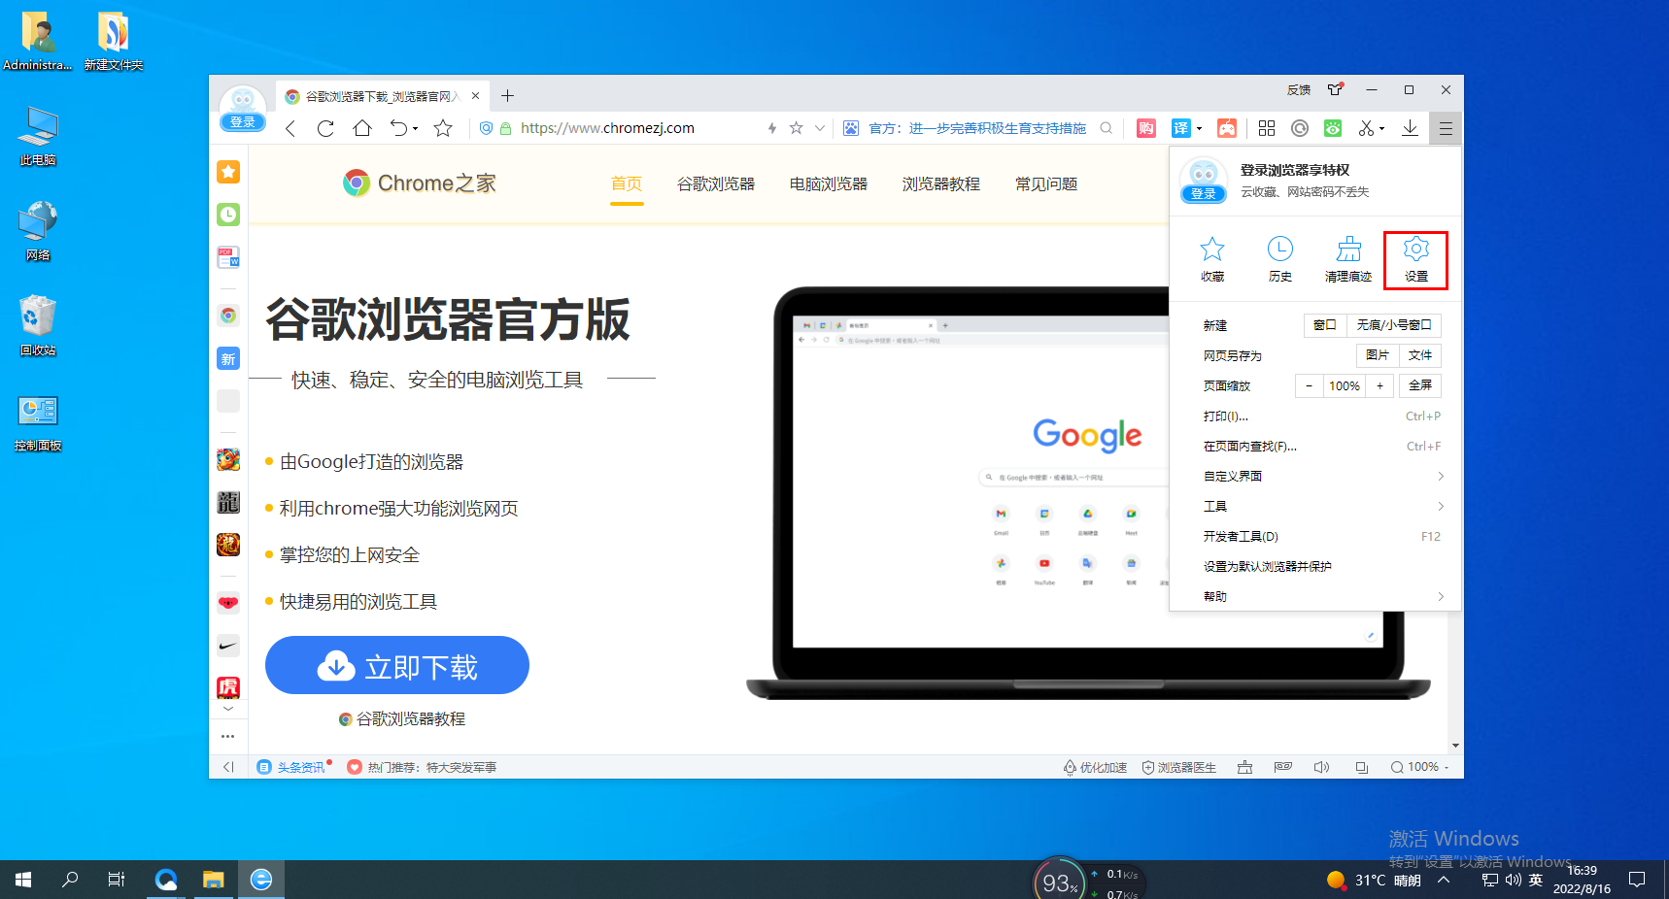Reload the page with refresh icon
This screenshot has height=899, width=1669.
[325, 128]
